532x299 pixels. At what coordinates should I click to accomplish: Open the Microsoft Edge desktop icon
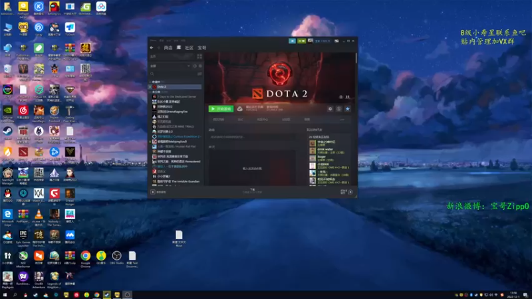pos(7,218)
